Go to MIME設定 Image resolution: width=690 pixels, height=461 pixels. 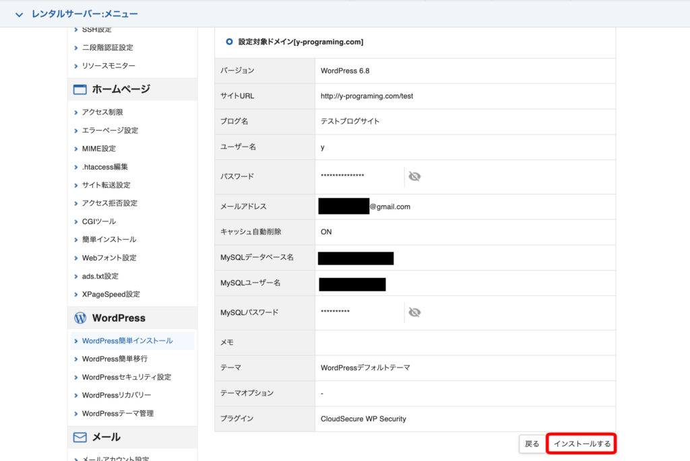99,149
